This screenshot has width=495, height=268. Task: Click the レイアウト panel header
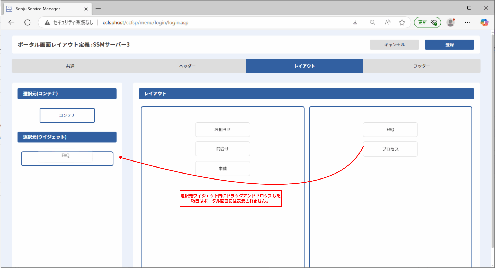306,94
